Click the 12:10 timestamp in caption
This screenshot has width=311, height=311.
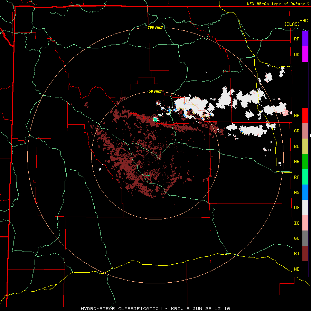click(x=223, y=309)
